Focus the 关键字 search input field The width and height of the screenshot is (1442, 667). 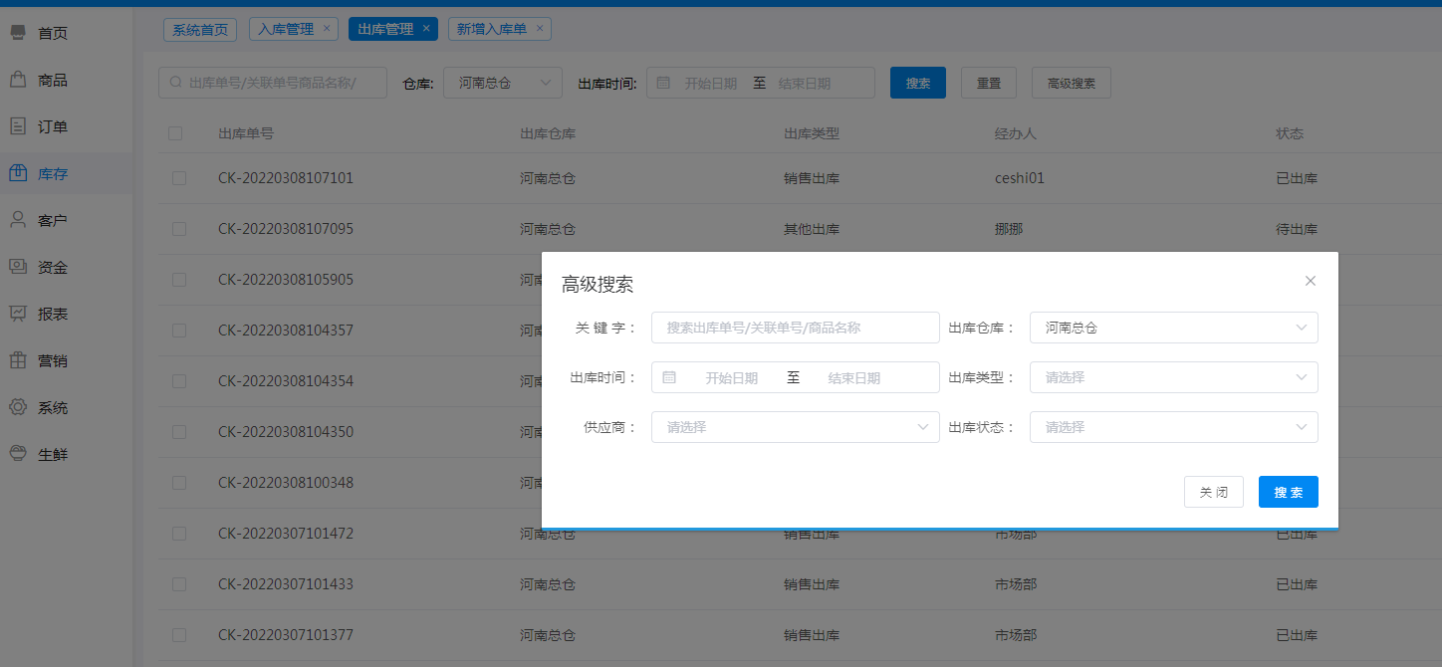click(795, 328)
